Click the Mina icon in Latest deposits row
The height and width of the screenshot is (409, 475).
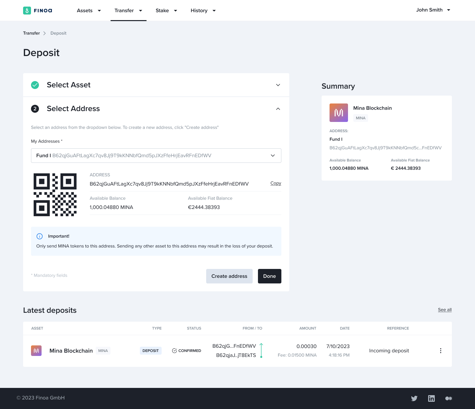click(36, 351)
